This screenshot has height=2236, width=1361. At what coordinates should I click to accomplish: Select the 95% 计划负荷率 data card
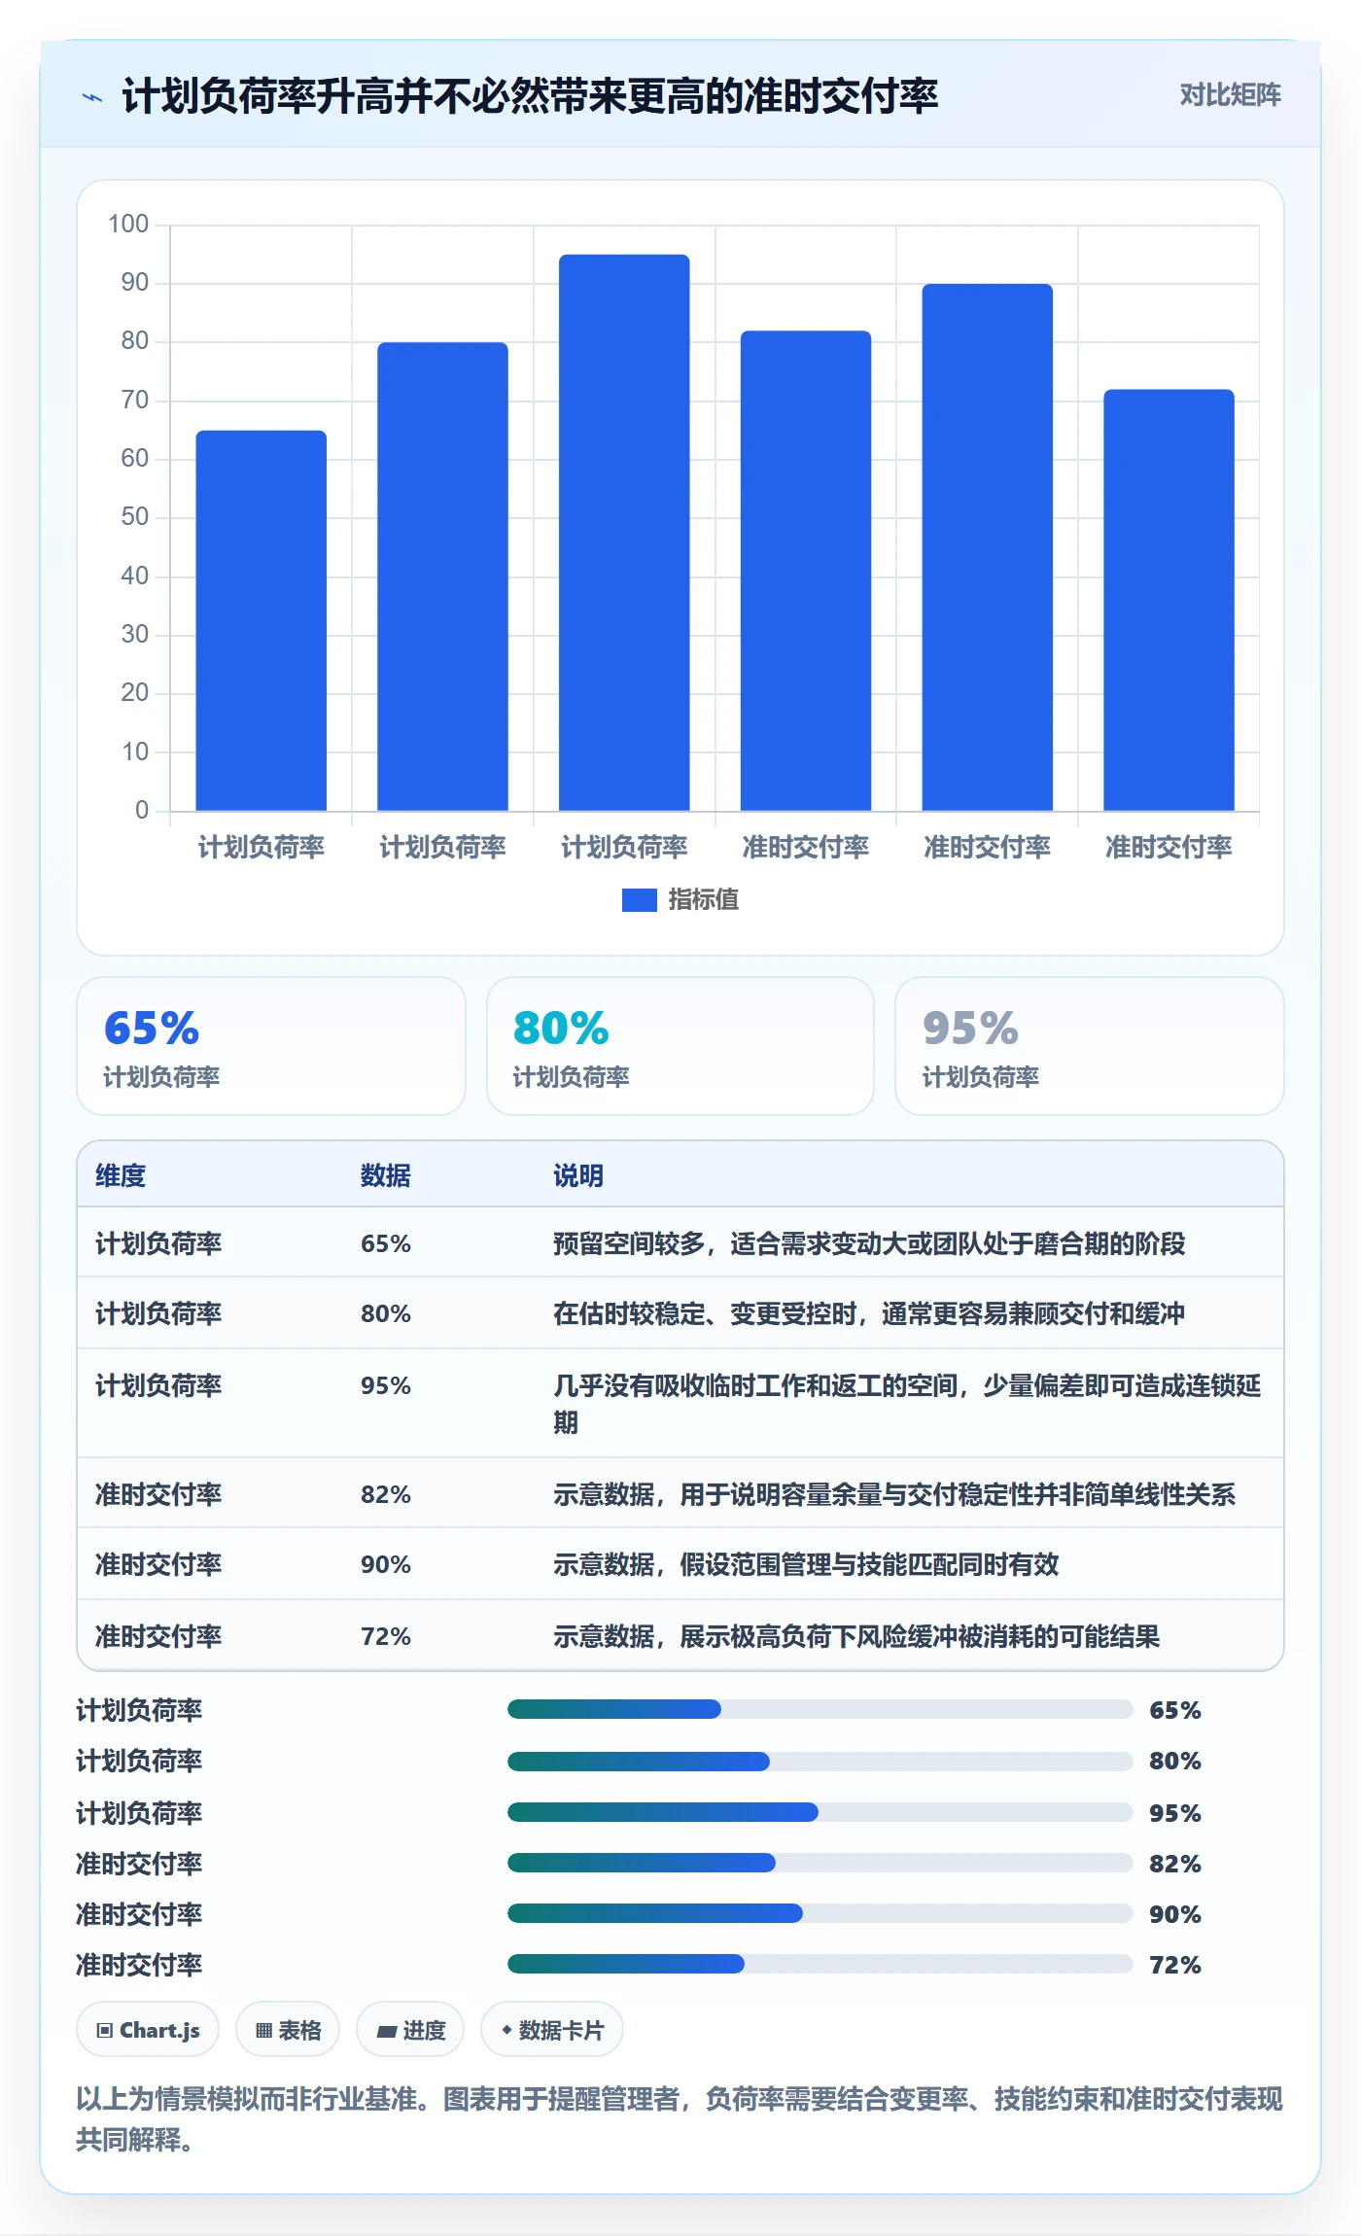1090,1046
